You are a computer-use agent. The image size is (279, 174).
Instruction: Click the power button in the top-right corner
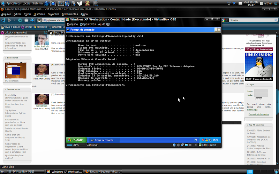[x=276, y=3]
